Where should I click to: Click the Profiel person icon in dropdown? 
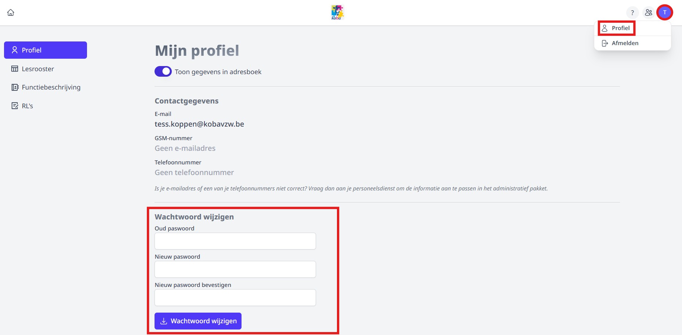[605, 28]
